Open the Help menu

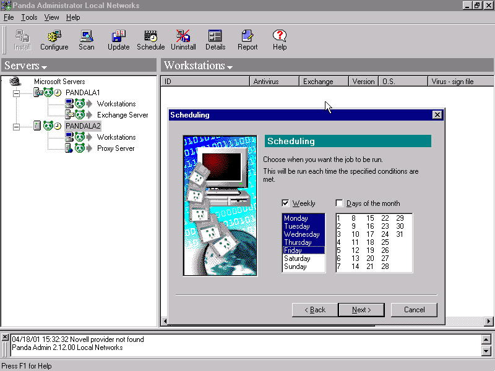73,17
